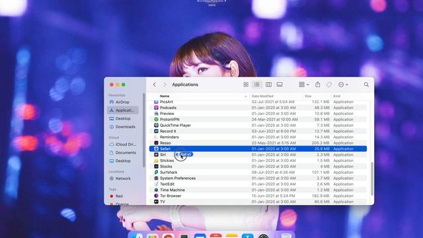Image resolution: width=423 pixels, height=238 pixels.
Task: Select the Preview app icon
Action: (x=156, y=114)
